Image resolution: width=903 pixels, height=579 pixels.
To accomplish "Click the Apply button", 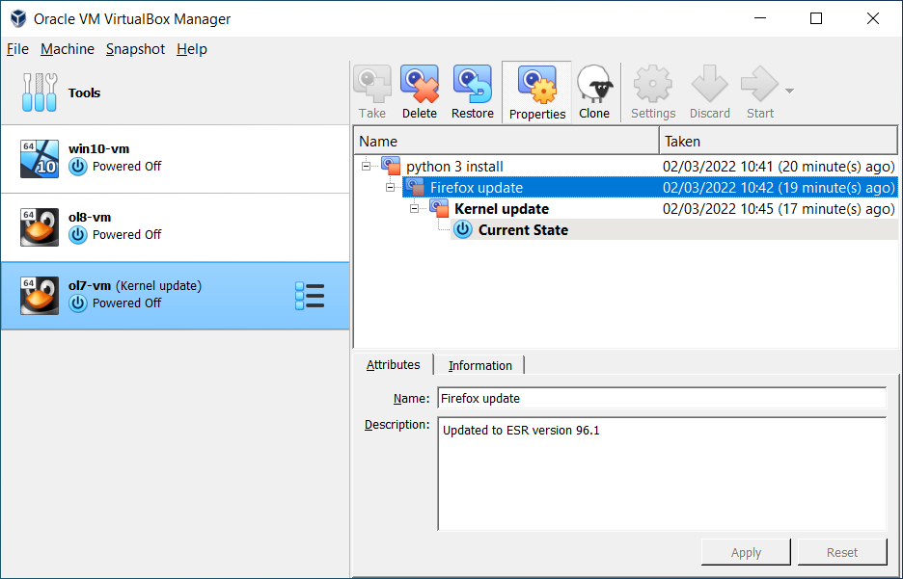I will pos(745,551).
